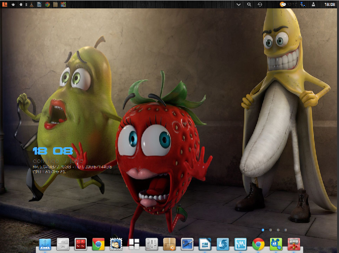Switch to the second workspace dot
339x253 pixels.
tap(271, 230)
